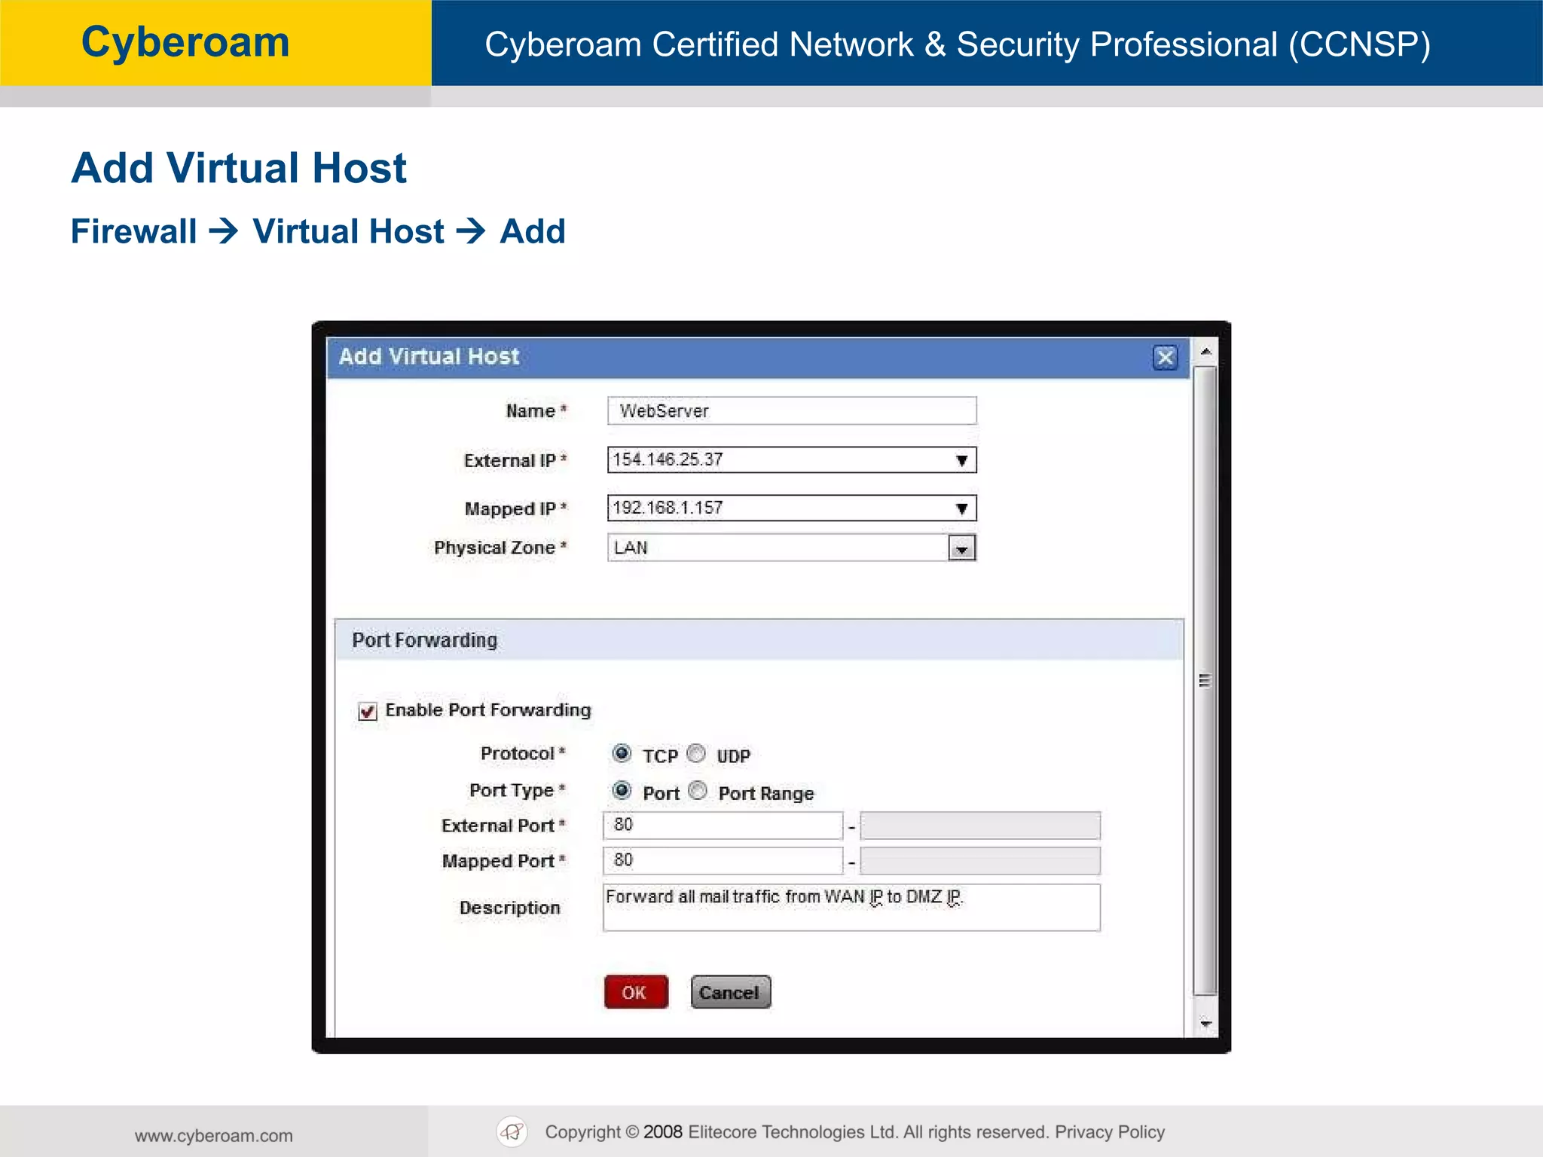Close the Add Virtual Host dialog
The width and height of the screenshot is (1543, 1157).
tap(1165, 357)
